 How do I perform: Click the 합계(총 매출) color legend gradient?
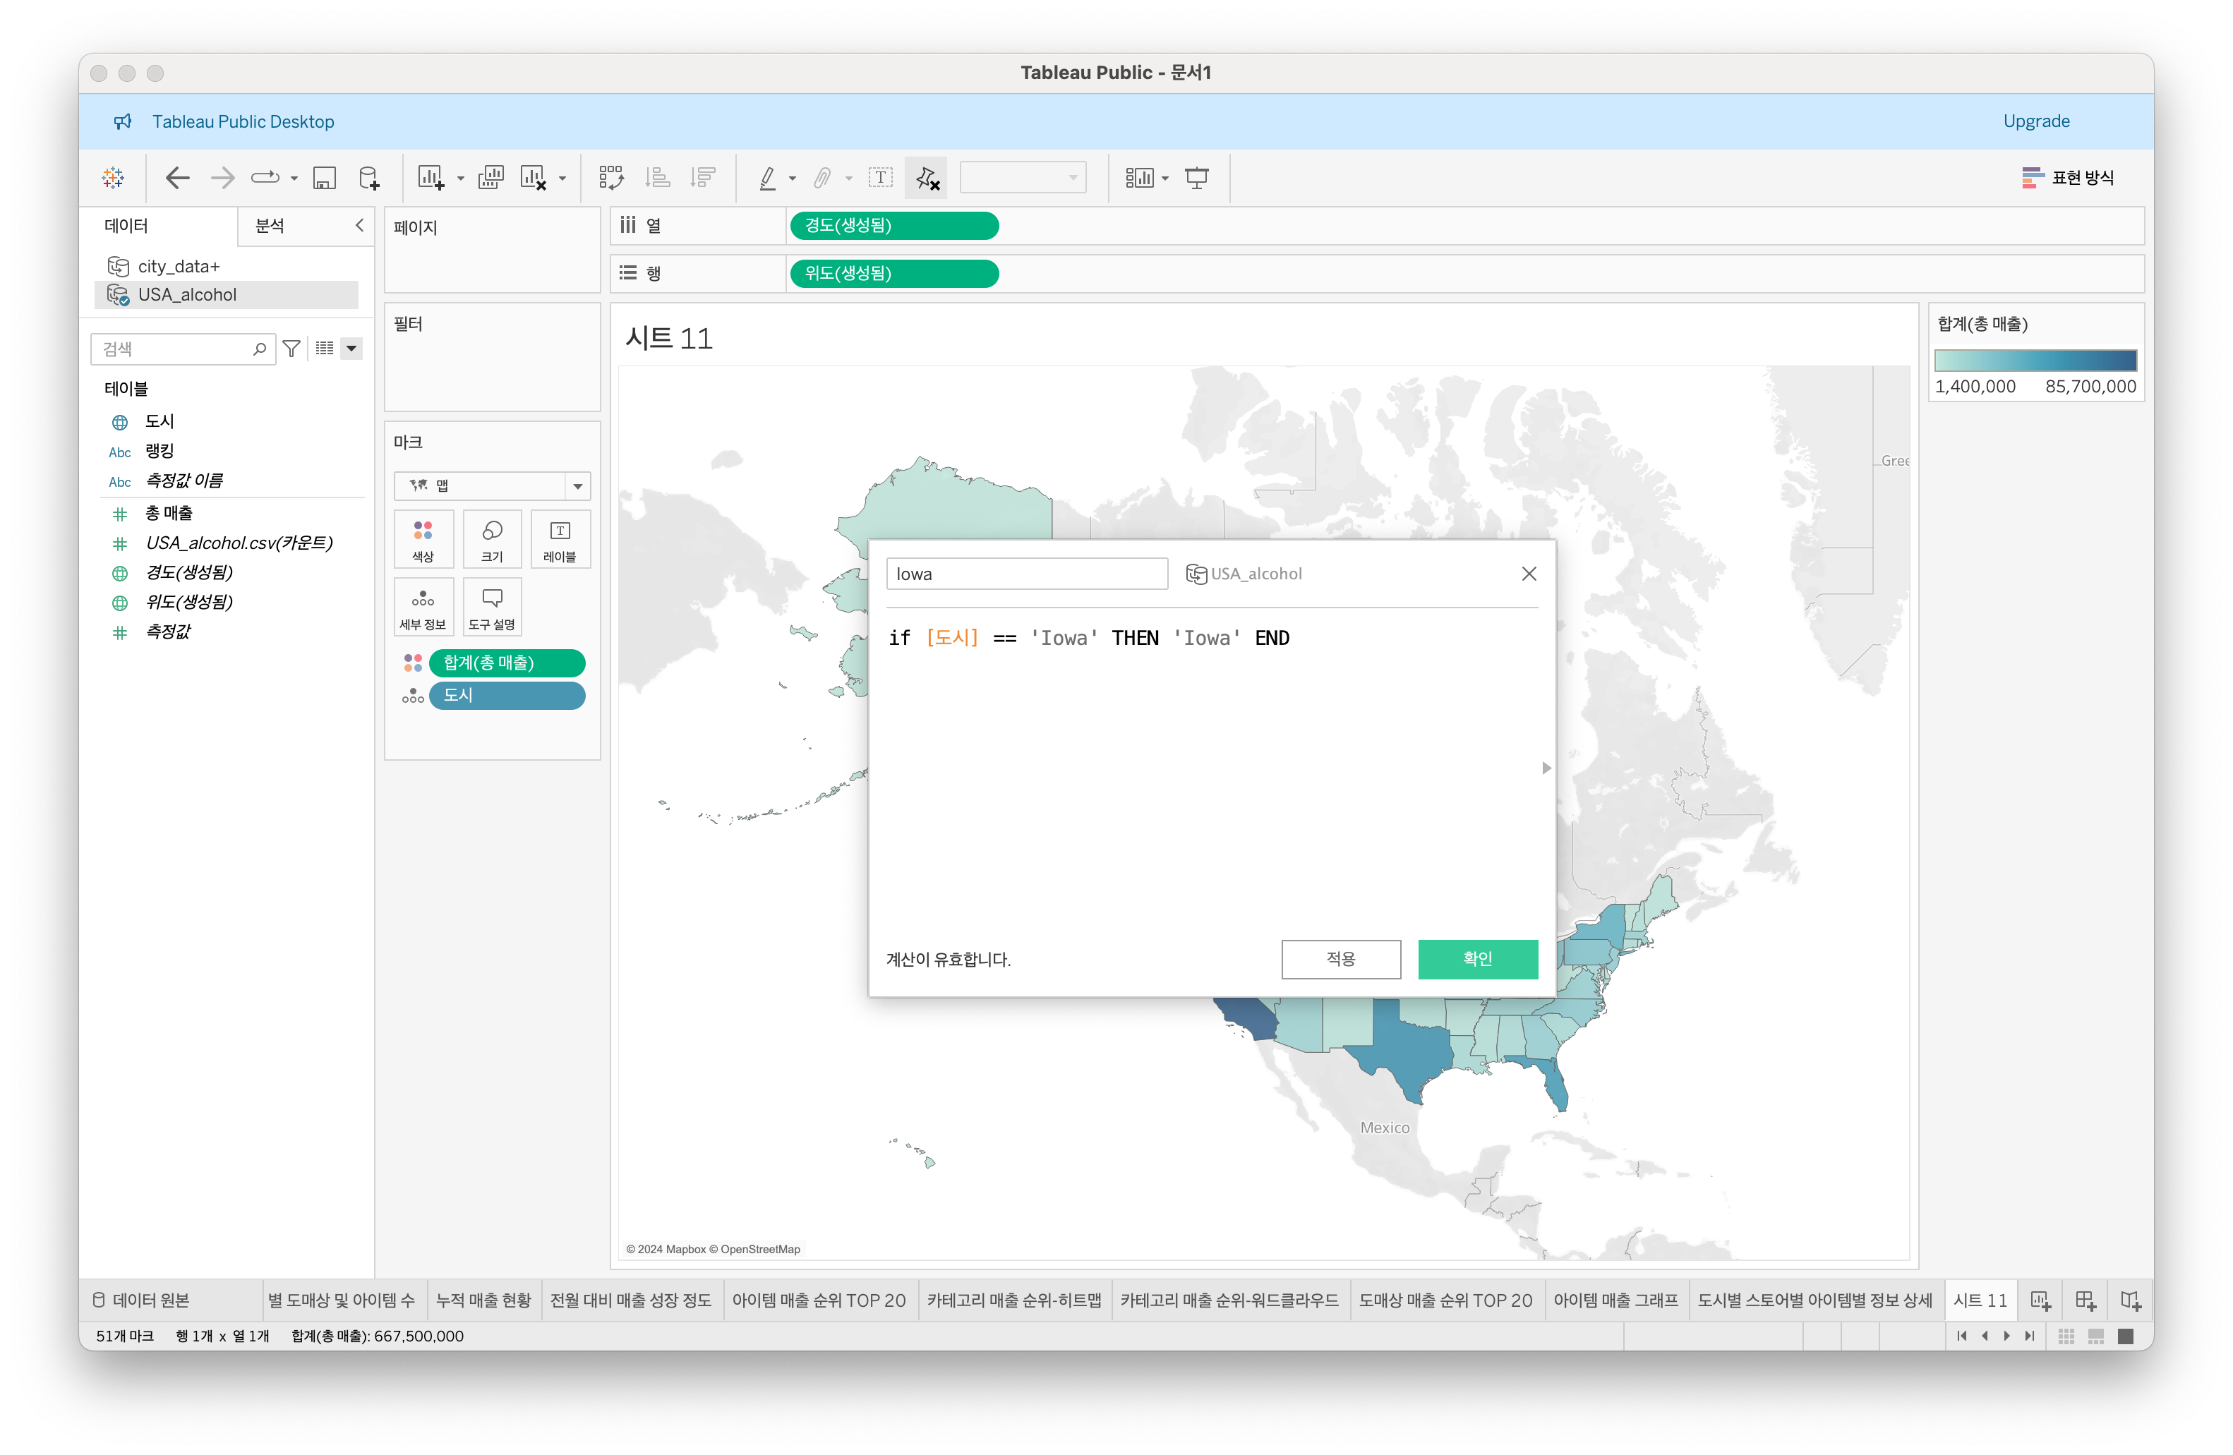[2035, 361]
